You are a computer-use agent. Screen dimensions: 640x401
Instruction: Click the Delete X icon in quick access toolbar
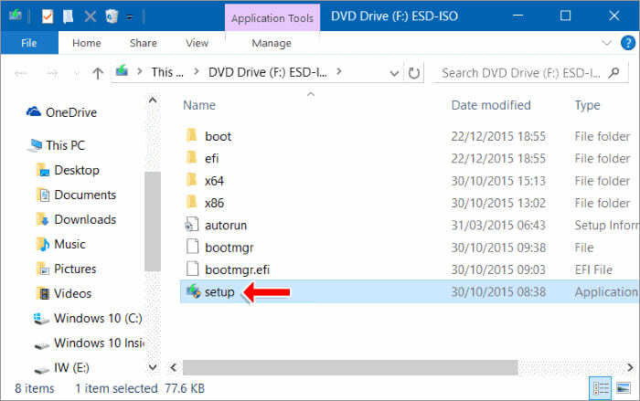pos(91,16)
